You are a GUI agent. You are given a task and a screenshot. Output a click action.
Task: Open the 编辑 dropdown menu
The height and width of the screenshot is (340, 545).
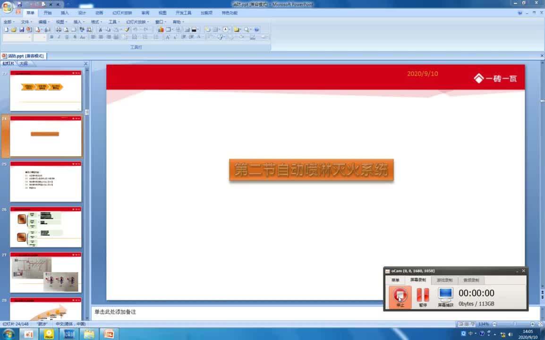(x=44, y=22)
